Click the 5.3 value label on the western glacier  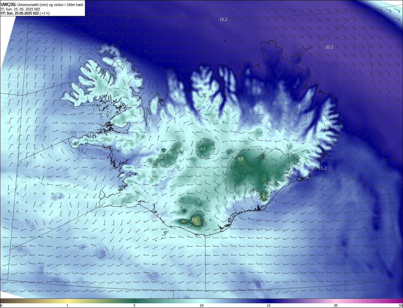(x=164, y=157)
